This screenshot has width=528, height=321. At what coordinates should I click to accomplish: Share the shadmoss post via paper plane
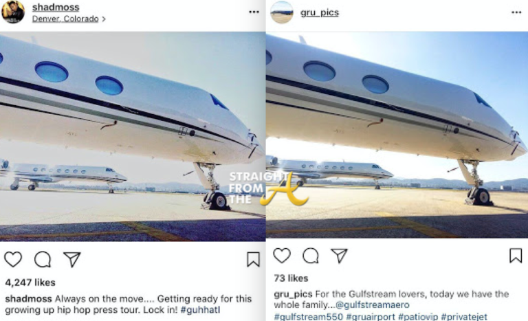72,259
